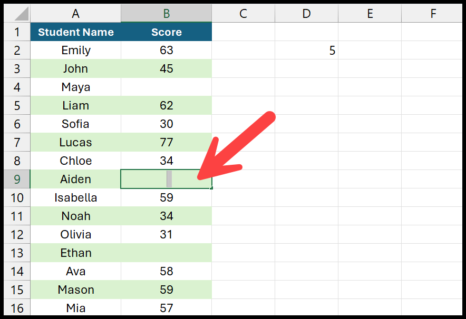Select the cell showing 5 in column D
This screenshot has height=319, width=466.
(x=306, y=50)
